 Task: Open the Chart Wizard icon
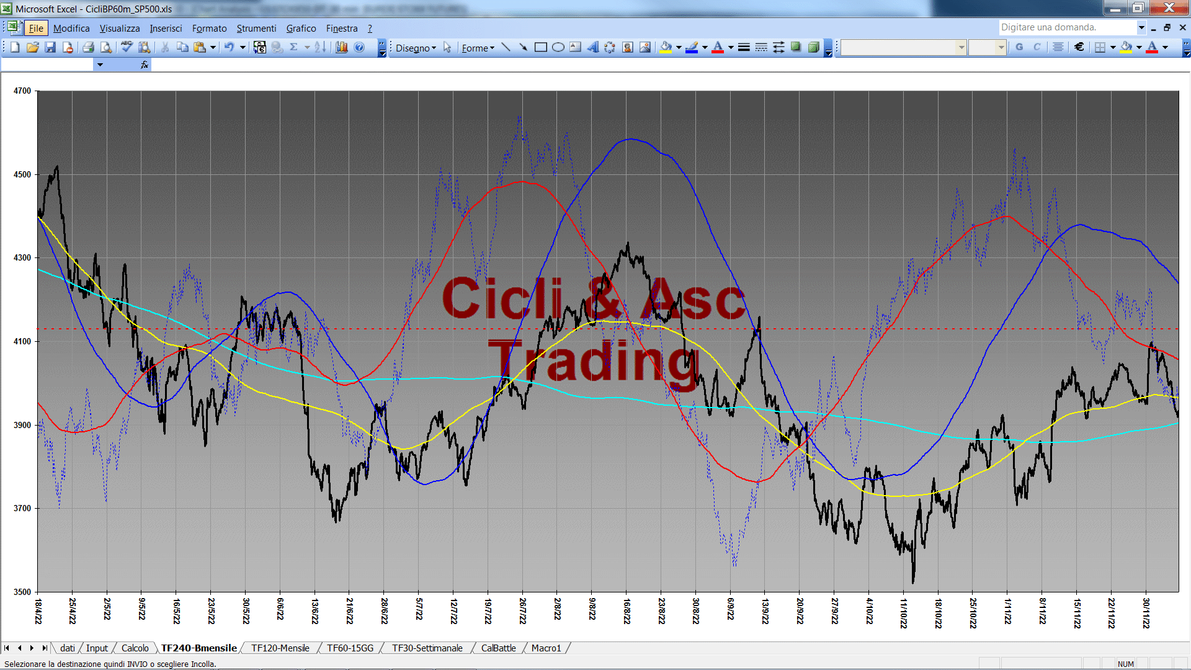(341, 47)
